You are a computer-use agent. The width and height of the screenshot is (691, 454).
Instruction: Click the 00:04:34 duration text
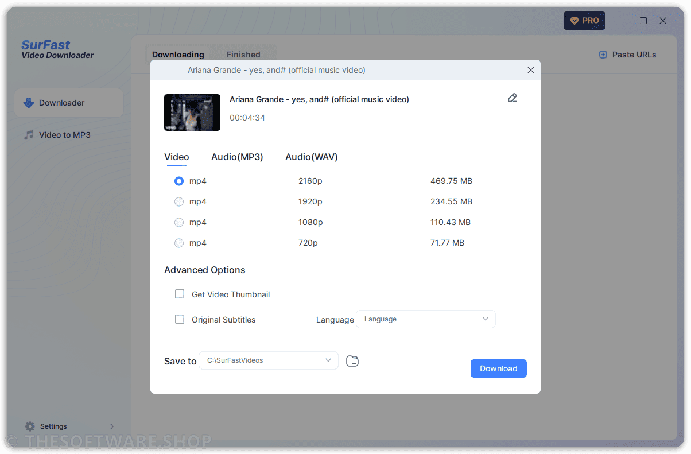tap(247, 118)
